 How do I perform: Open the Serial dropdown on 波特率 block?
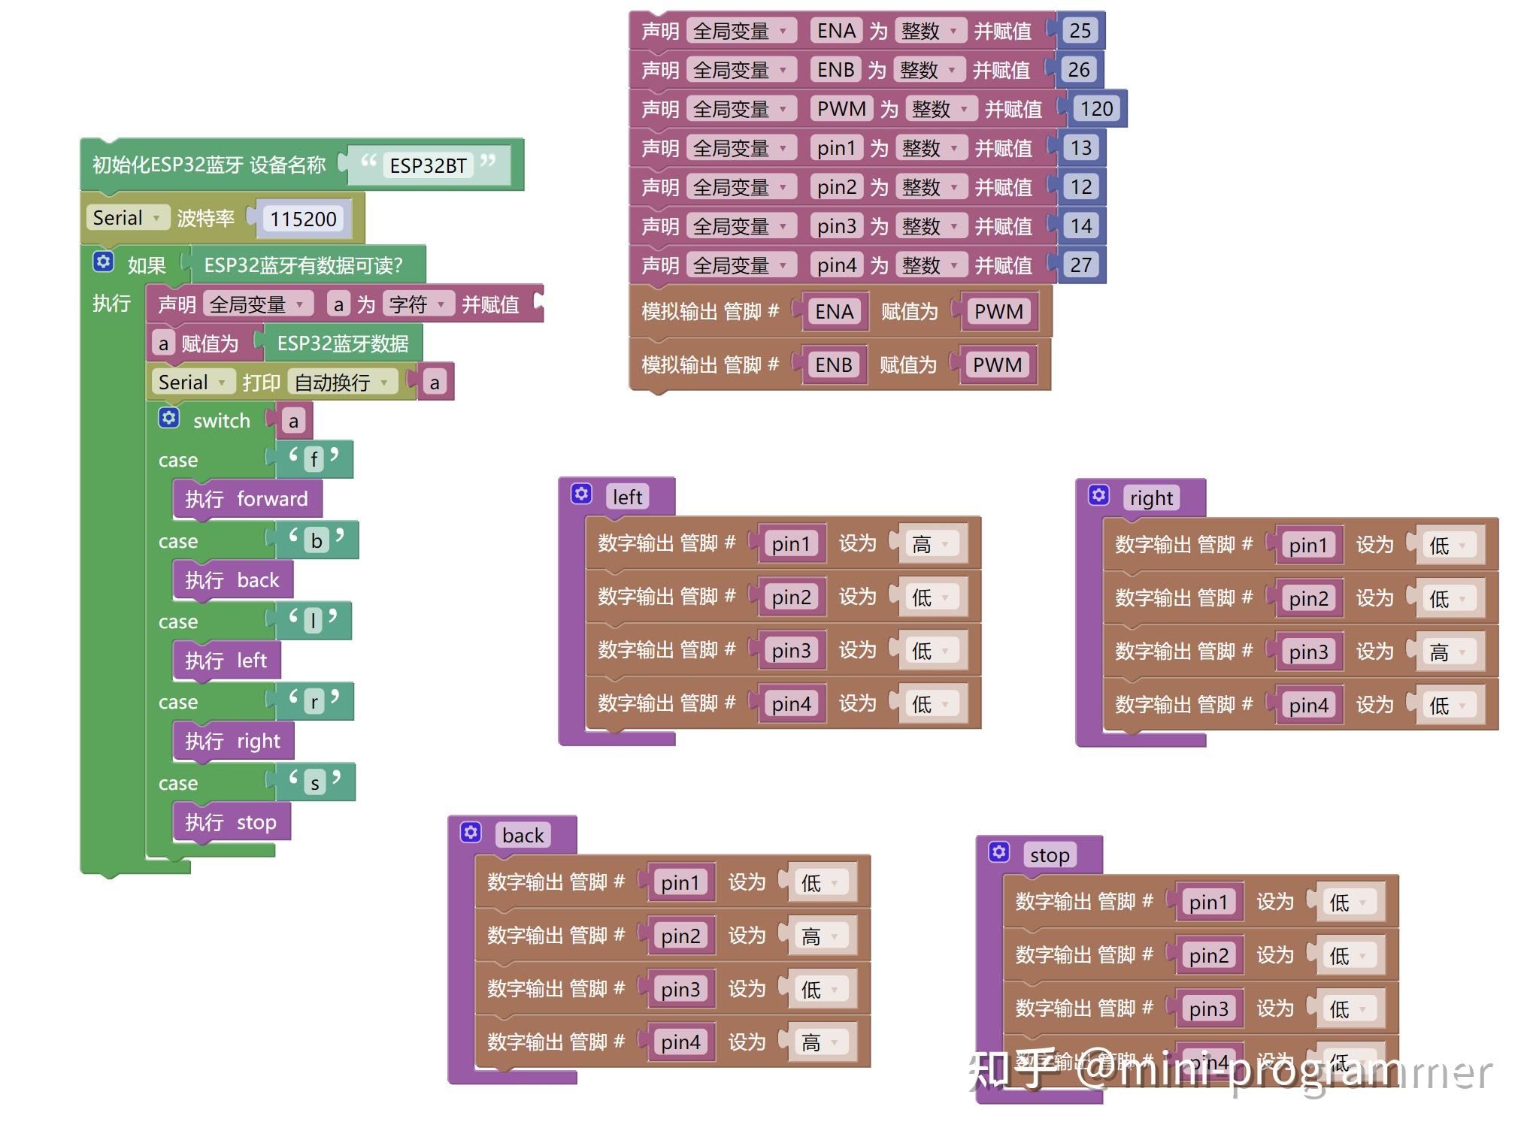click(127, 218)
